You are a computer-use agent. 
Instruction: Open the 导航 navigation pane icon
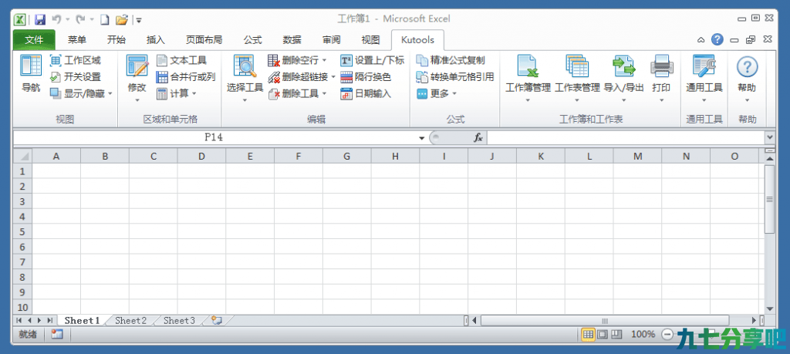pos(31,66)
